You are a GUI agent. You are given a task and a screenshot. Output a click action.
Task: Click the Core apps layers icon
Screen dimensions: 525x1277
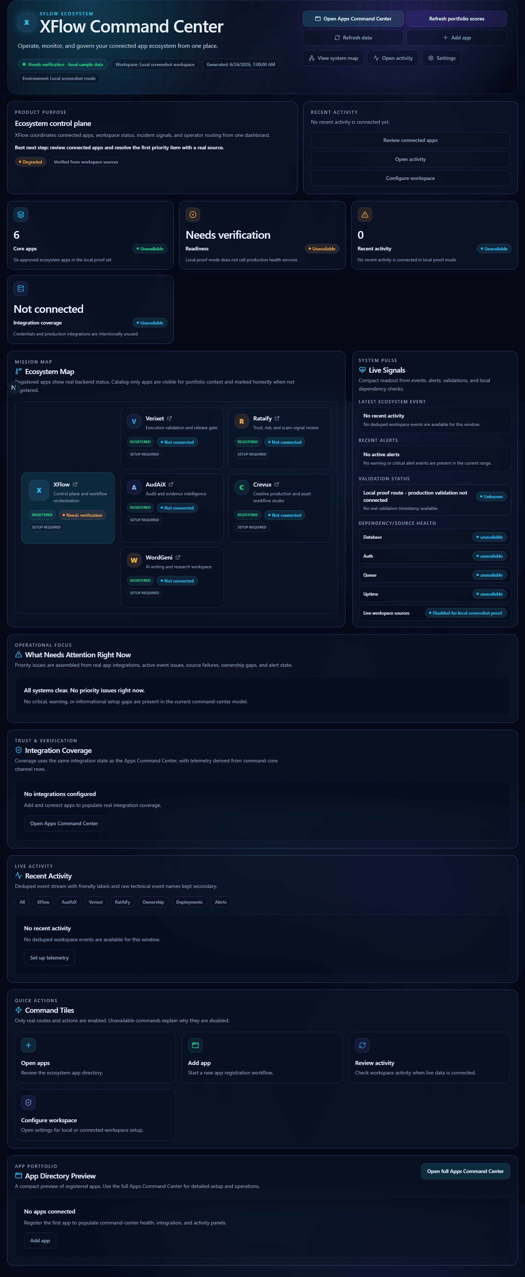pyautogui.click(x=21, y=215)
